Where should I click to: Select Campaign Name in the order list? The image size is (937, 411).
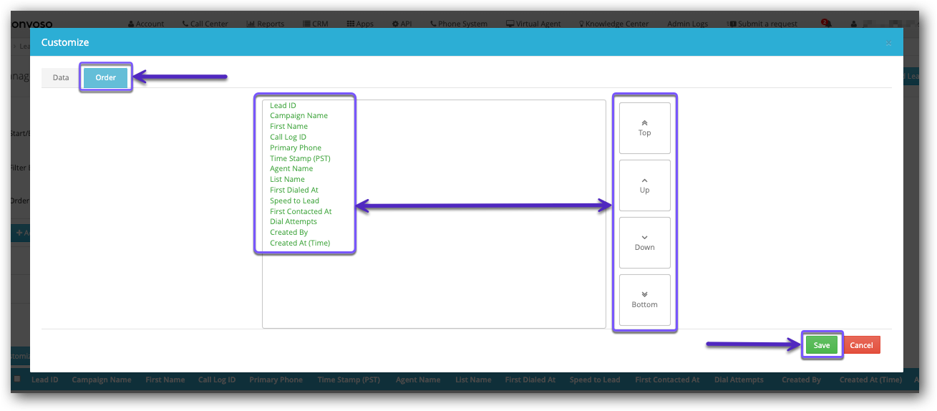click(298, 115)
